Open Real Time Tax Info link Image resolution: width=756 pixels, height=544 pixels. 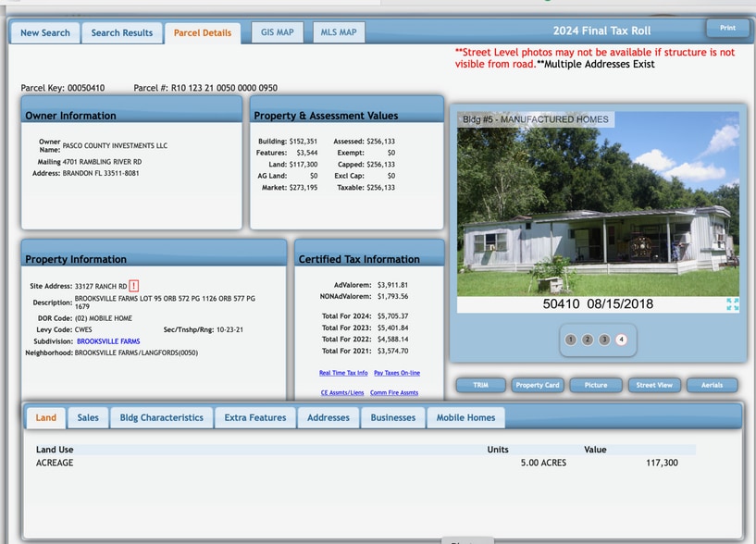click(x=343, y=373)
